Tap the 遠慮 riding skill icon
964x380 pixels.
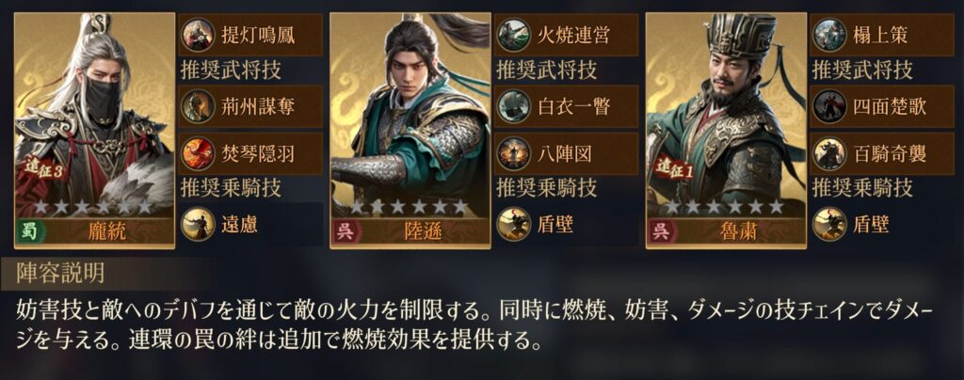pos(198,224)
